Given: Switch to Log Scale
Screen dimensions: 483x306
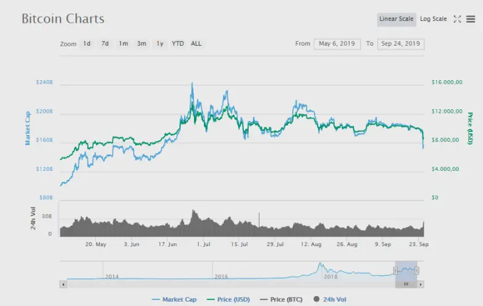Looking at the screenshot, I should (x=433, y=19).
